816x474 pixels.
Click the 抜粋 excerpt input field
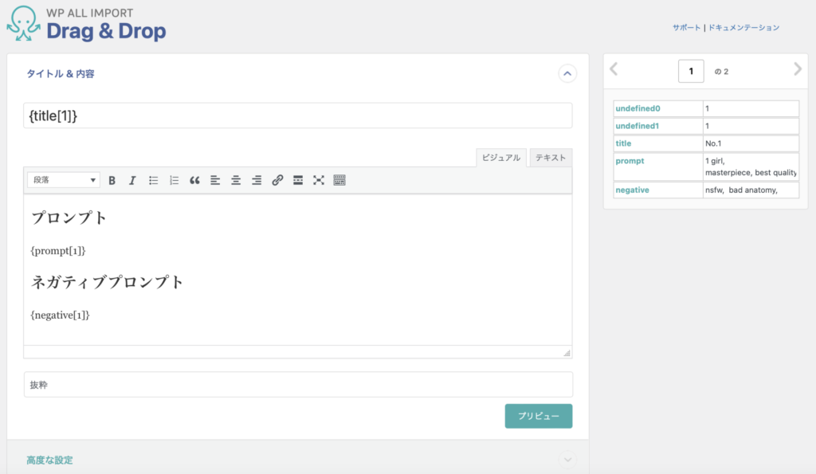coord(298,385)
